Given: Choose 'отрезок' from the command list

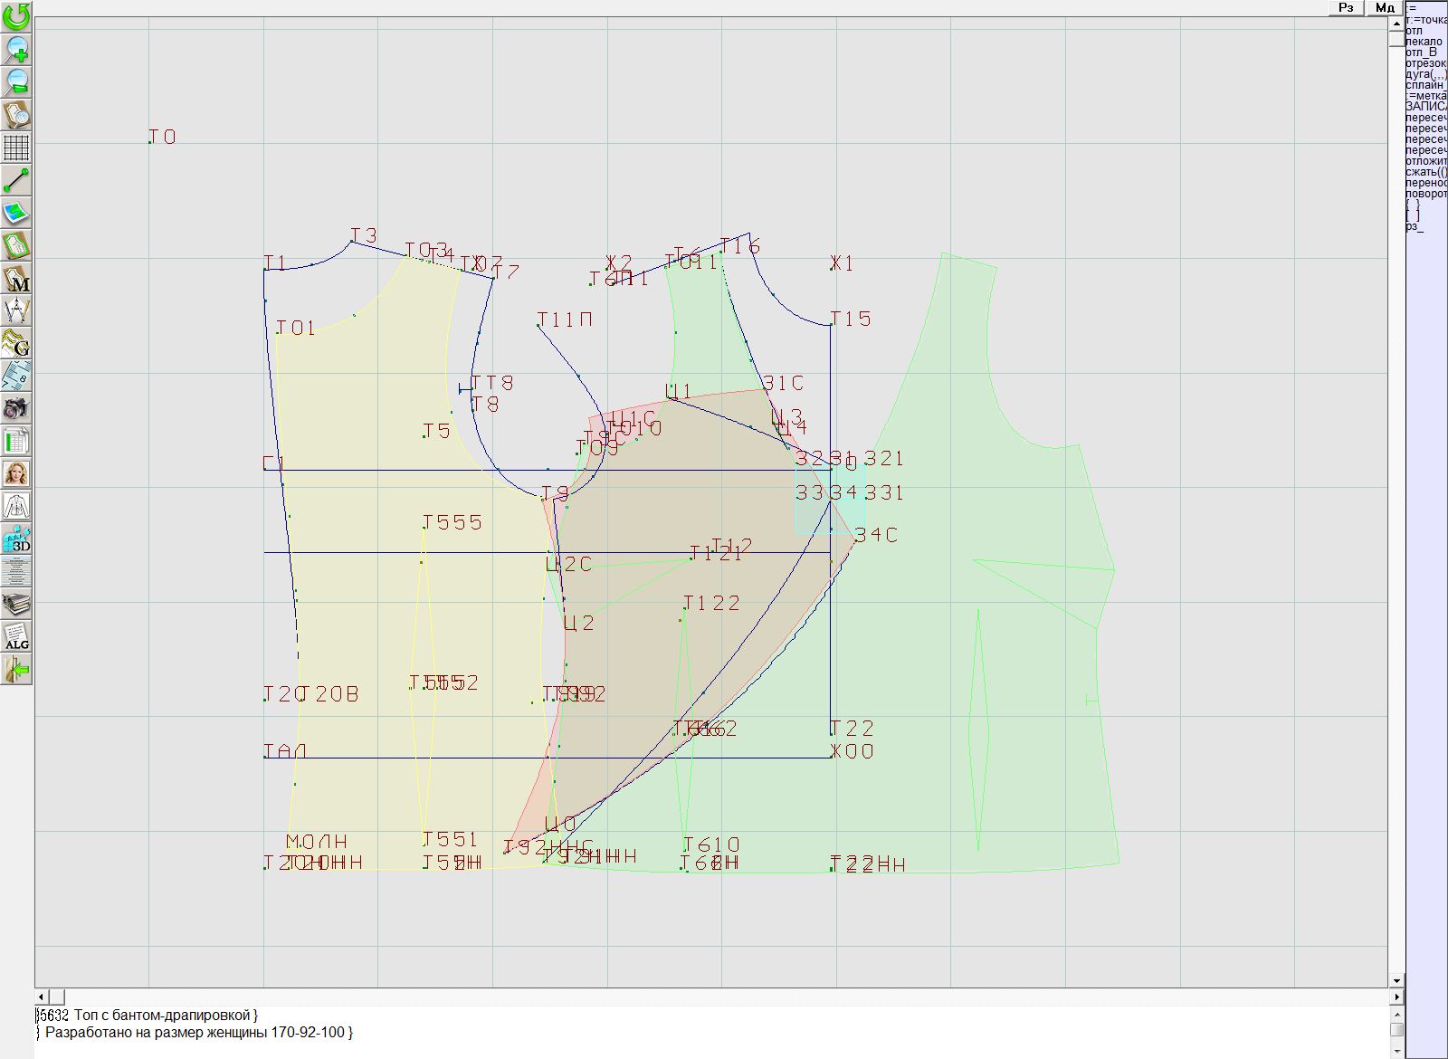Looking at the screenshot, I should 1425,63.
